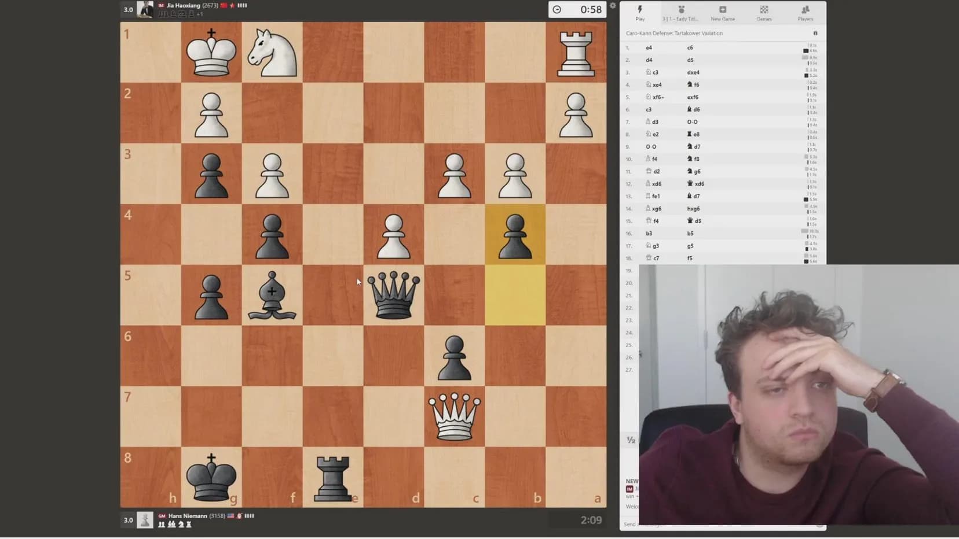Open board settings gear icon
The height and width of the screenshot is (539, 959).
[x=613, y=6]
